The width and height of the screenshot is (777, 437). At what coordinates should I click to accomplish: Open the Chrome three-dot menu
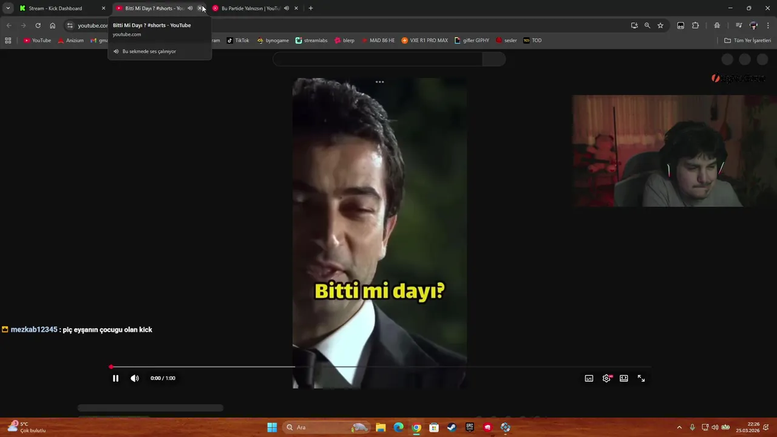[769, 25]
